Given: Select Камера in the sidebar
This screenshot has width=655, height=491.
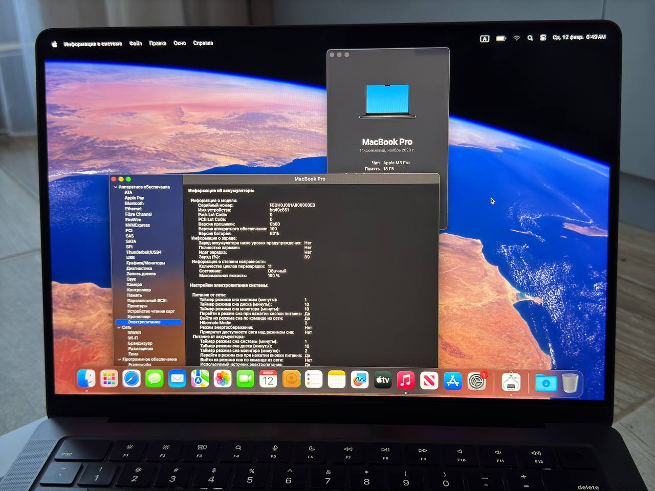Looking at the screenshot, I should (135, 284).
